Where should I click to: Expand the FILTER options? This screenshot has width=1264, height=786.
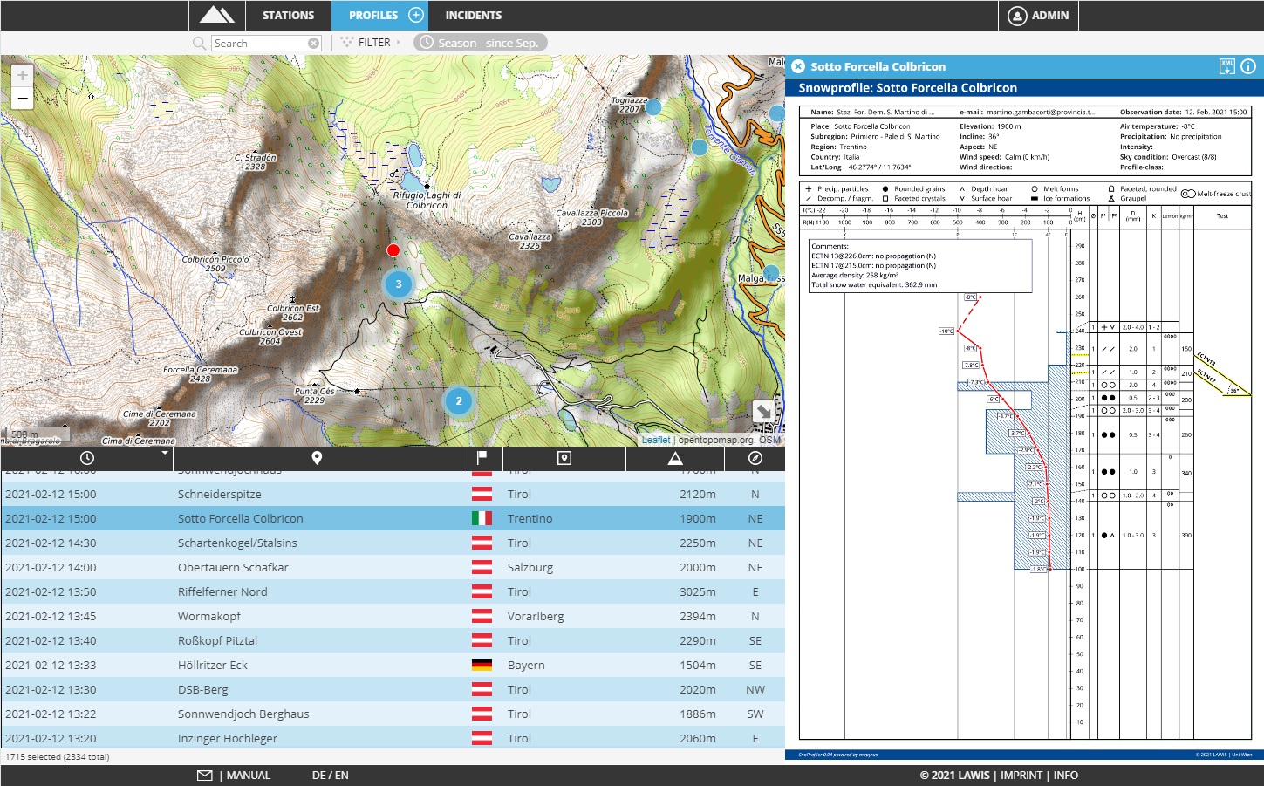coord(371,42)
